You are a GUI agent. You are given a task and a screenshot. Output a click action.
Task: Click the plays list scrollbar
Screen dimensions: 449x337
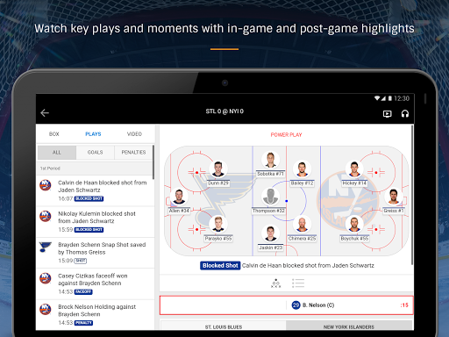click(153, 162)
